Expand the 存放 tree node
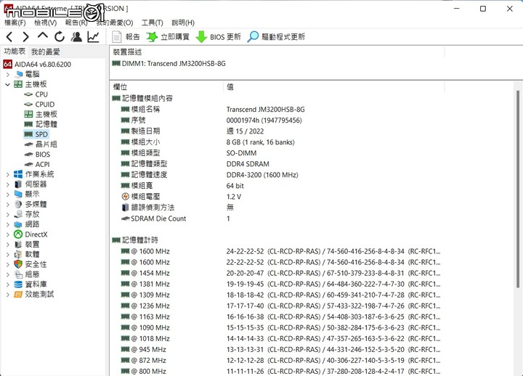This screenshot has width=523, height=376. coord(8,214)
